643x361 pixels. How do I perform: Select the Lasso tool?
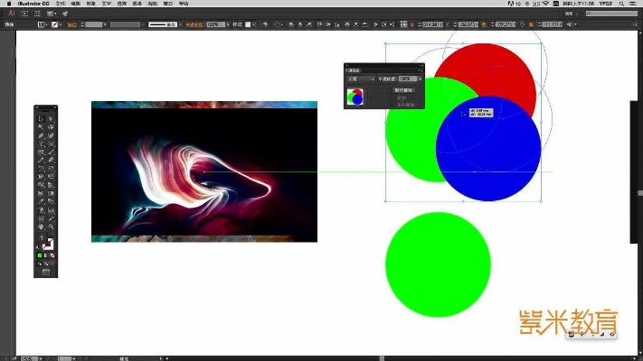pyautogui.click(x=52, y=126)
